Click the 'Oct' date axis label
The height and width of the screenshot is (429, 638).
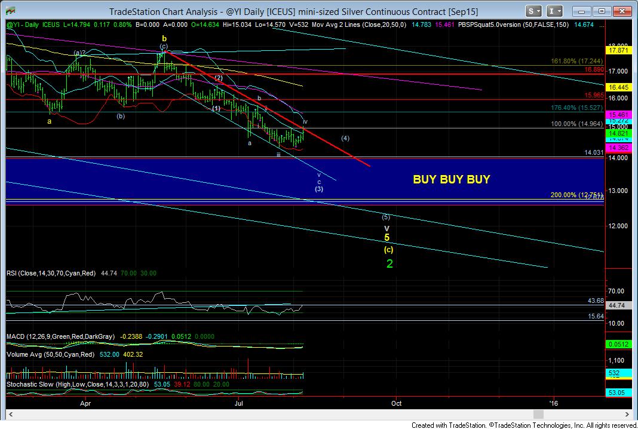(x=396, y=403)
